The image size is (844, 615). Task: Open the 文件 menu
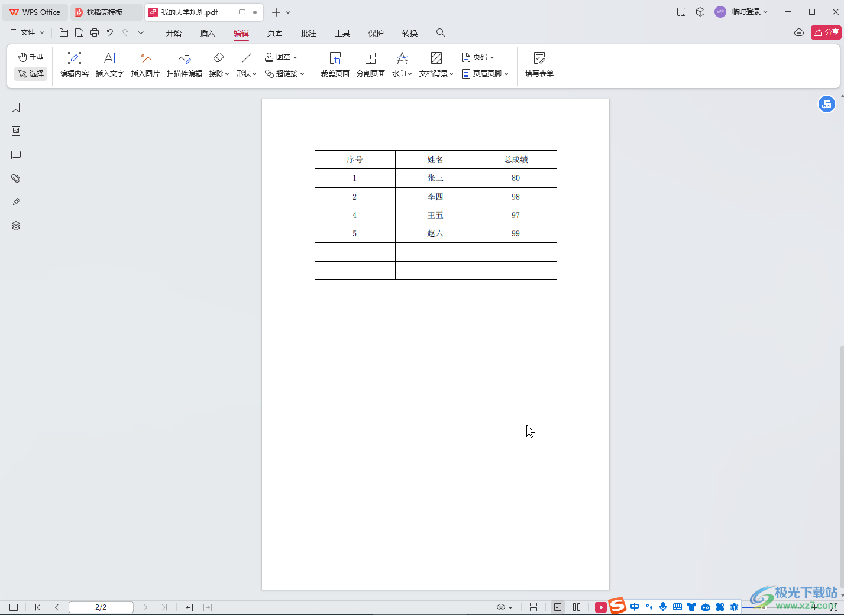click(27, 32)
